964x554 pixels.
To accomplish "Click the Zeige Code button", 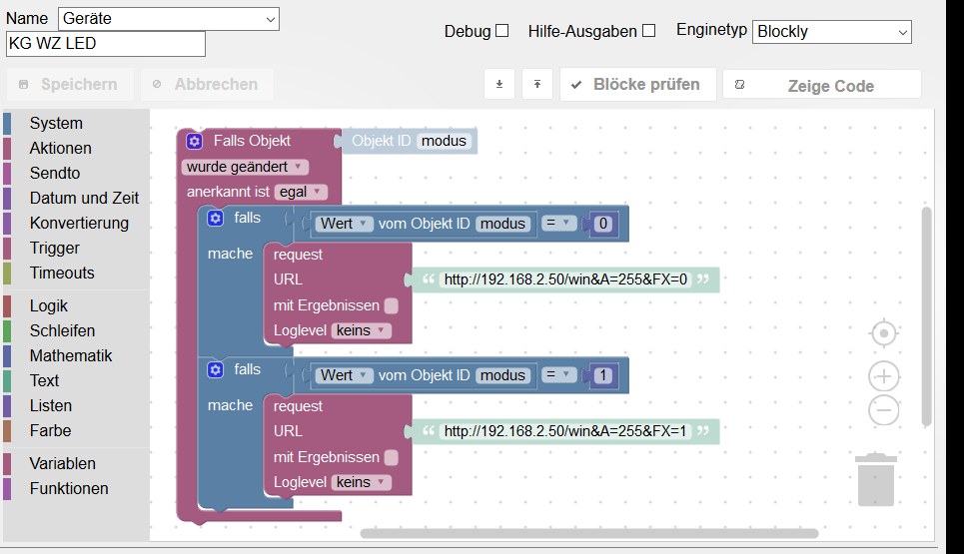I will pyautogui.click(x=822, y=86).
